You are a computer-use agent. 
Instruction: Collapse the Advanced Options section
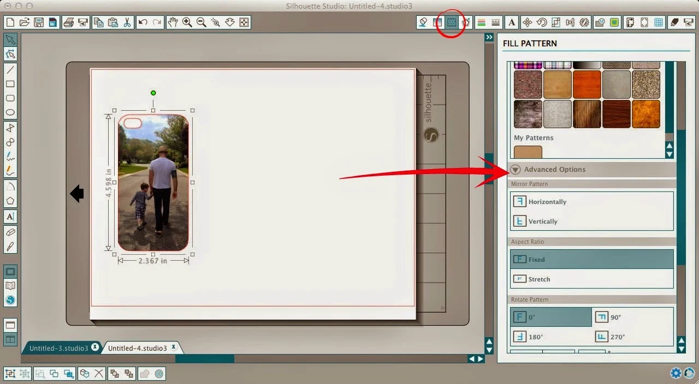coord(516,170)
